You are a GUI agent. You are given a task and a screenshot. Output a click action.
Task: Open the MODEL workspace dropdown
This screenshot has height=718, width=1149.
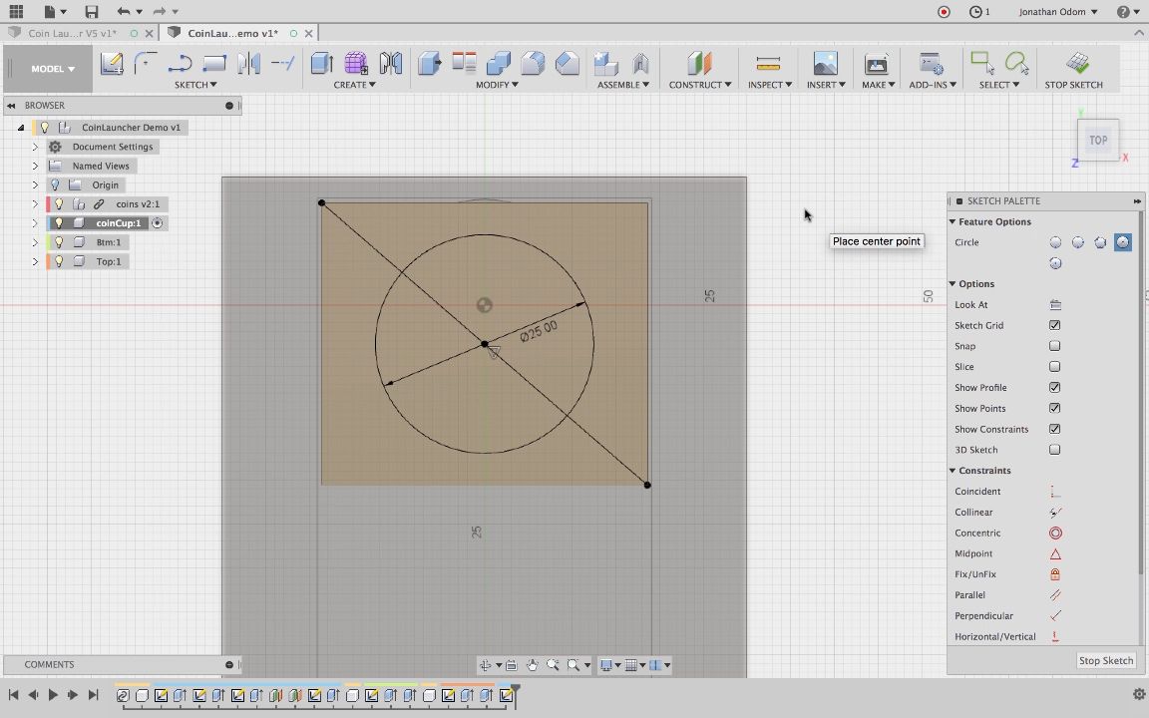tap(52, 69)
